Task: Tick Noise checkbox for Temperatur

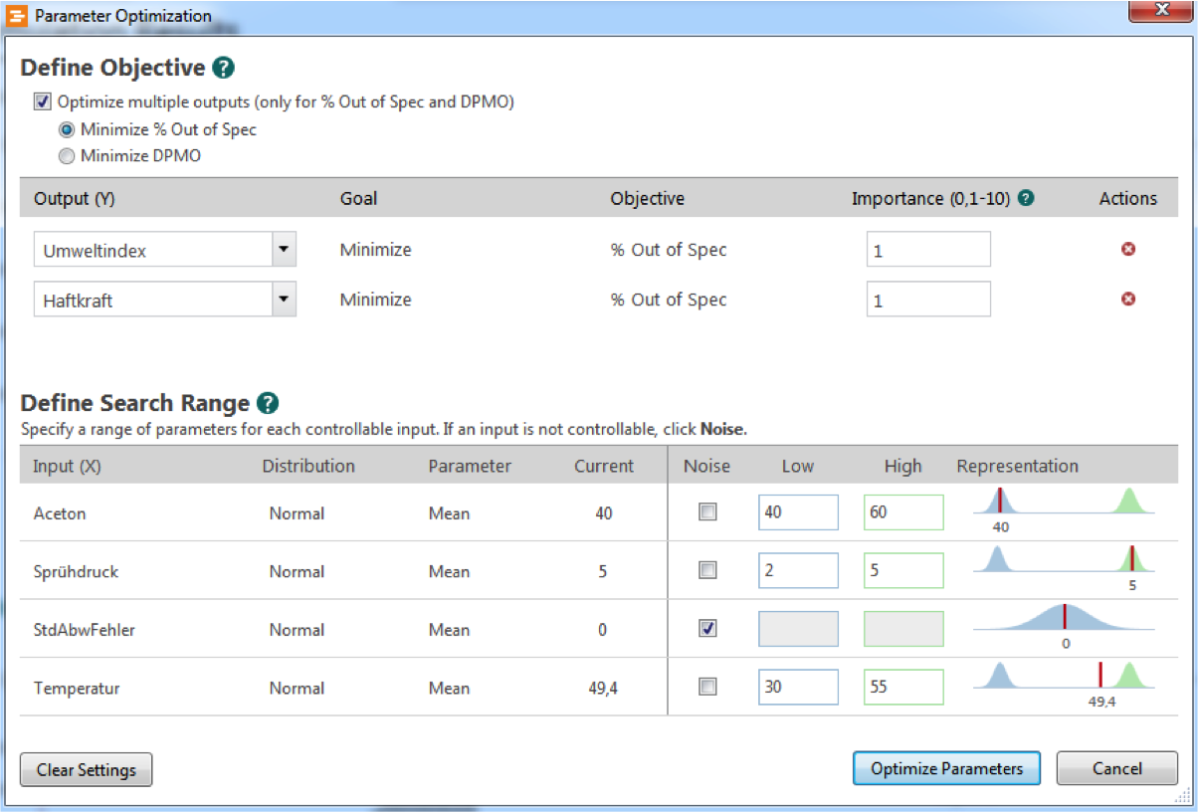Action: coord(707,686)
